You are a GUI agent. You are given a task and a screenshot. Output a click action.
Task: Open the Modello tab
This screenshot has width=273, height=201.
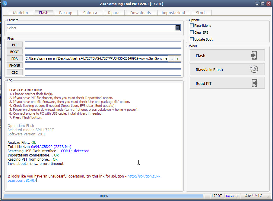21,13
